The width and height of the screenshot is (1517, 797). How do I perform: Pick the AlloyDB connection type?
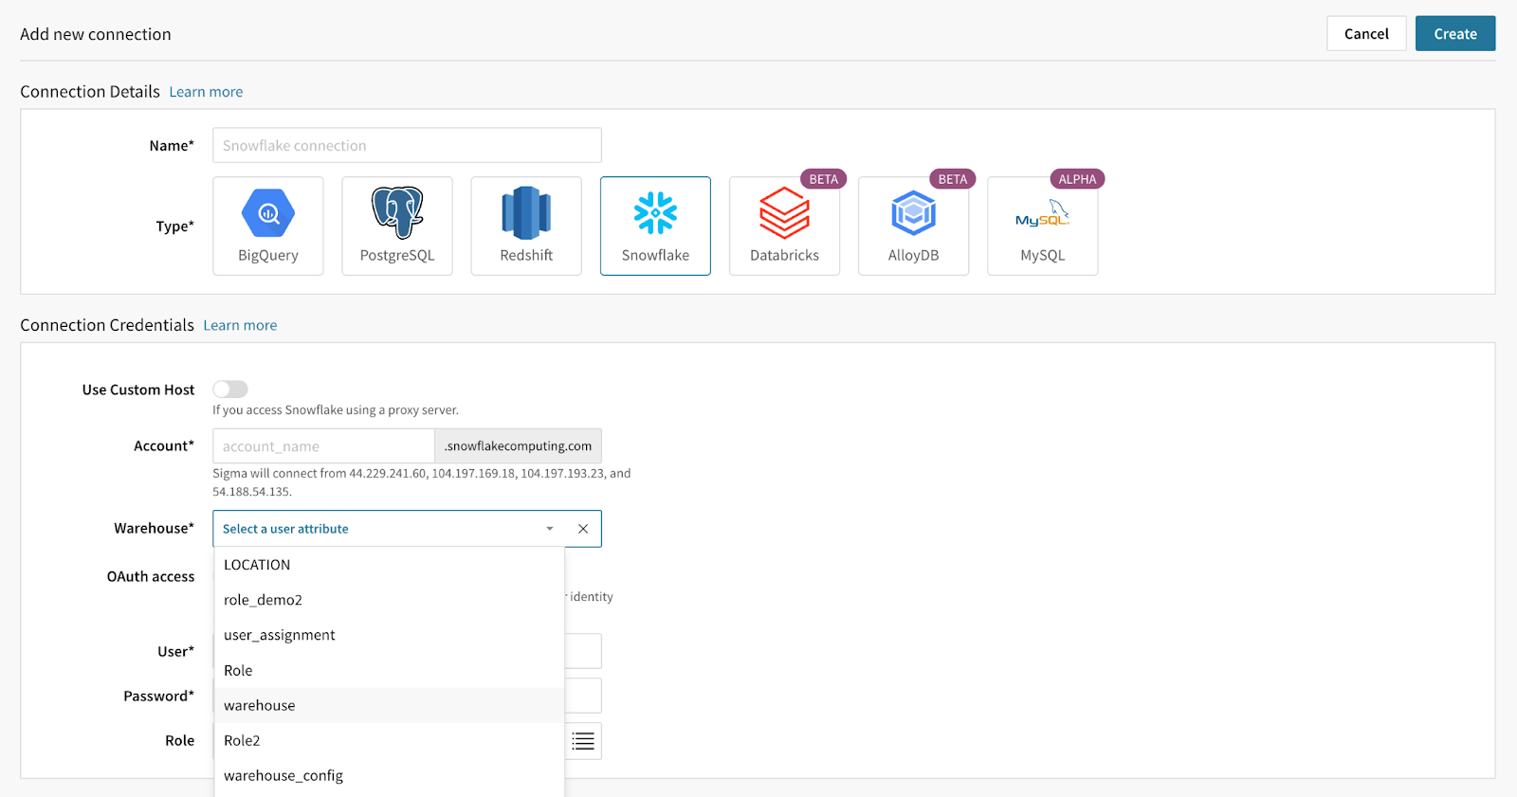coord(913,226)
